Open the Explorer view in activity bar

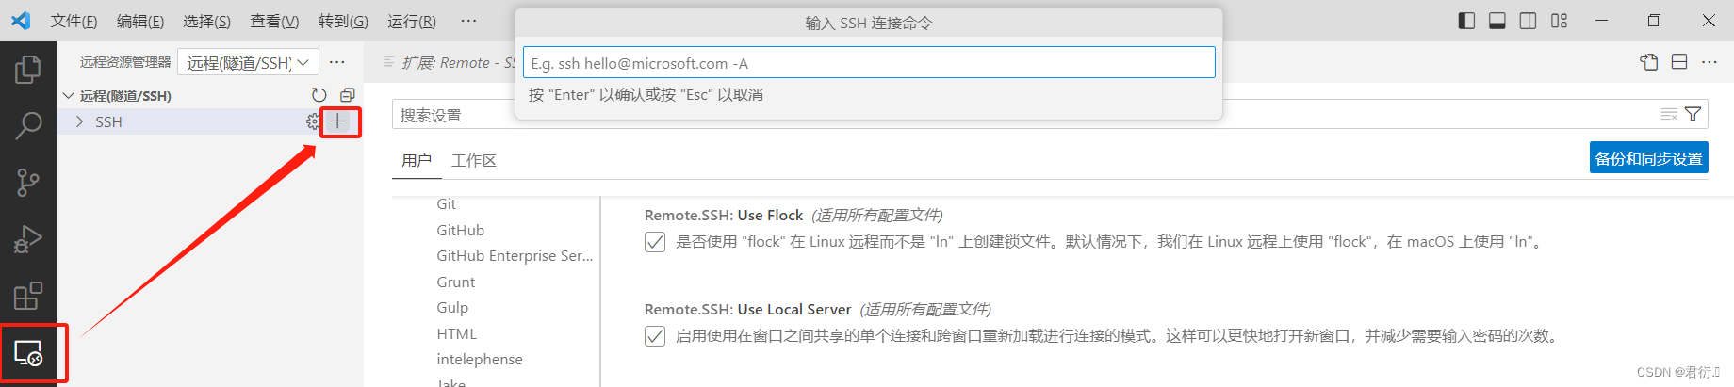(x=28, y=69)
